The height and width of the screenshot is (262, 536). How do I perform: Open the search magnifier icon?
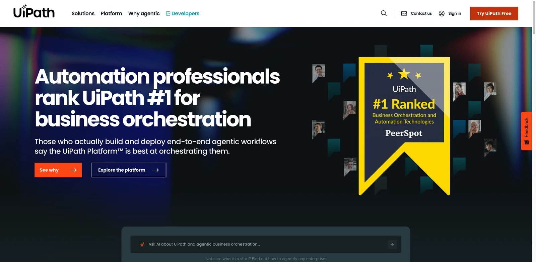point(384,13)
